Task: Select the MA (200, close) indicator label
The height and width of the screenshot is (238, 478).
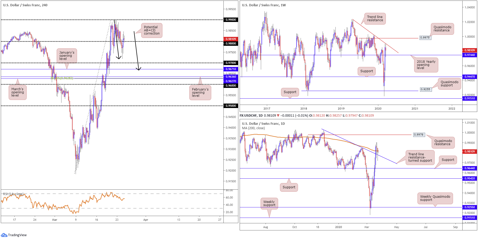Action: [253, 128]
